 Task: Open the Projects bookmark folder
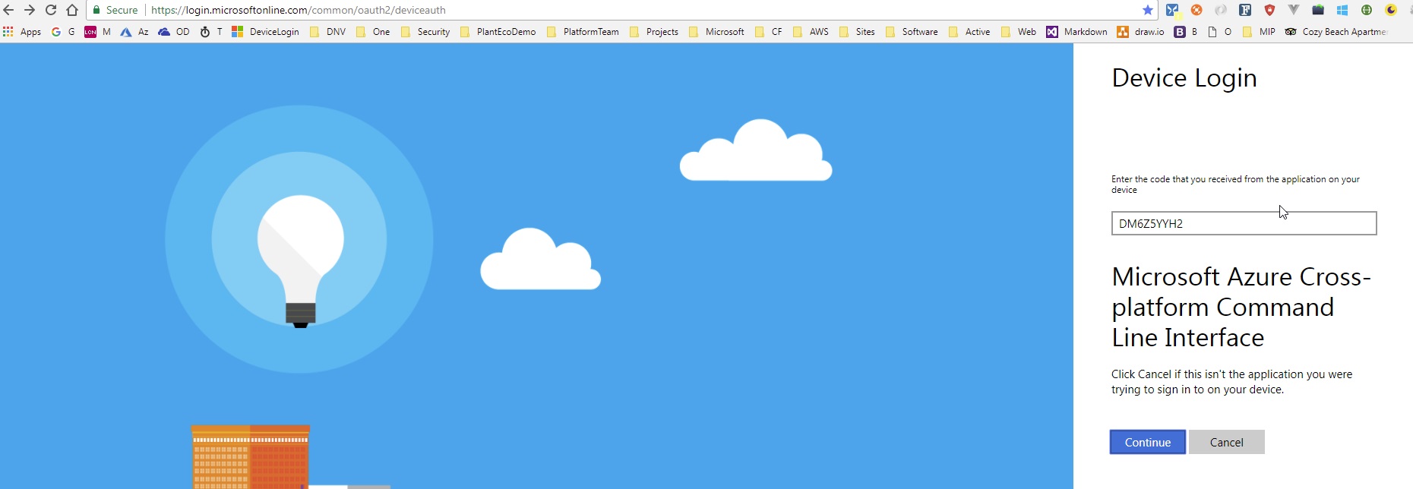(x=654, y=32)
